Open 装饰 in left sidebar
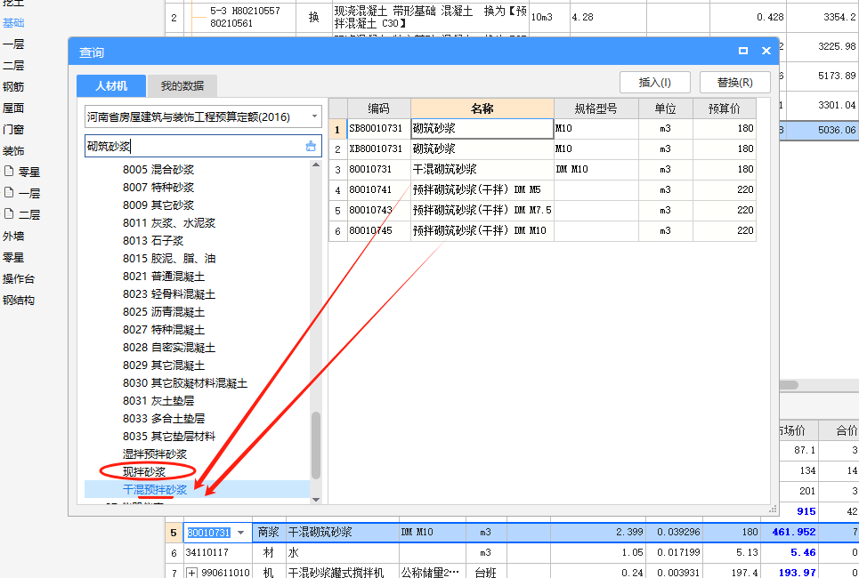The image size is (859, 578). pos(13,150)
